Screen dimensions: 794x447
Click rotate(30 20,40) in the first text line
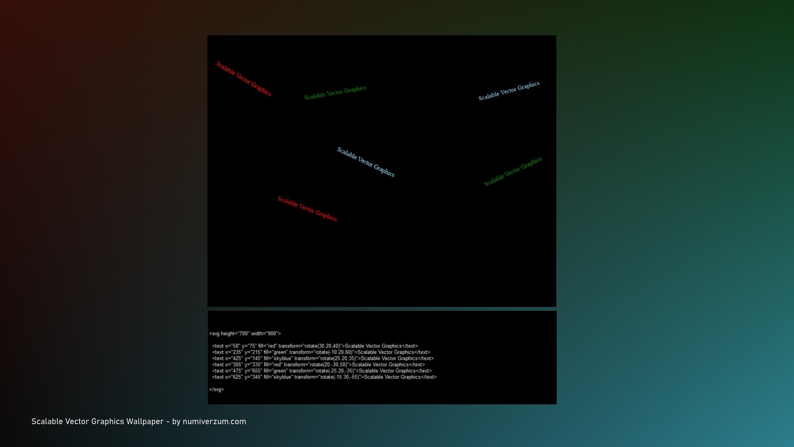click(x=321, y=346)
